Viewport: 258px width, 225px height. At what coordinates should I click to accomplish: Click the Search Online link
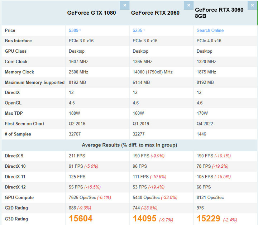(x=210, y=30)
